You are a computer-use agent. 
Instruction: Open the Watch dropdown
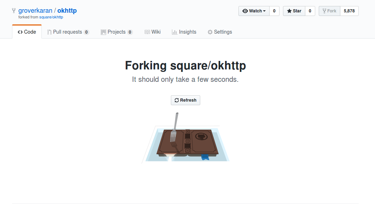coord(255,11)
